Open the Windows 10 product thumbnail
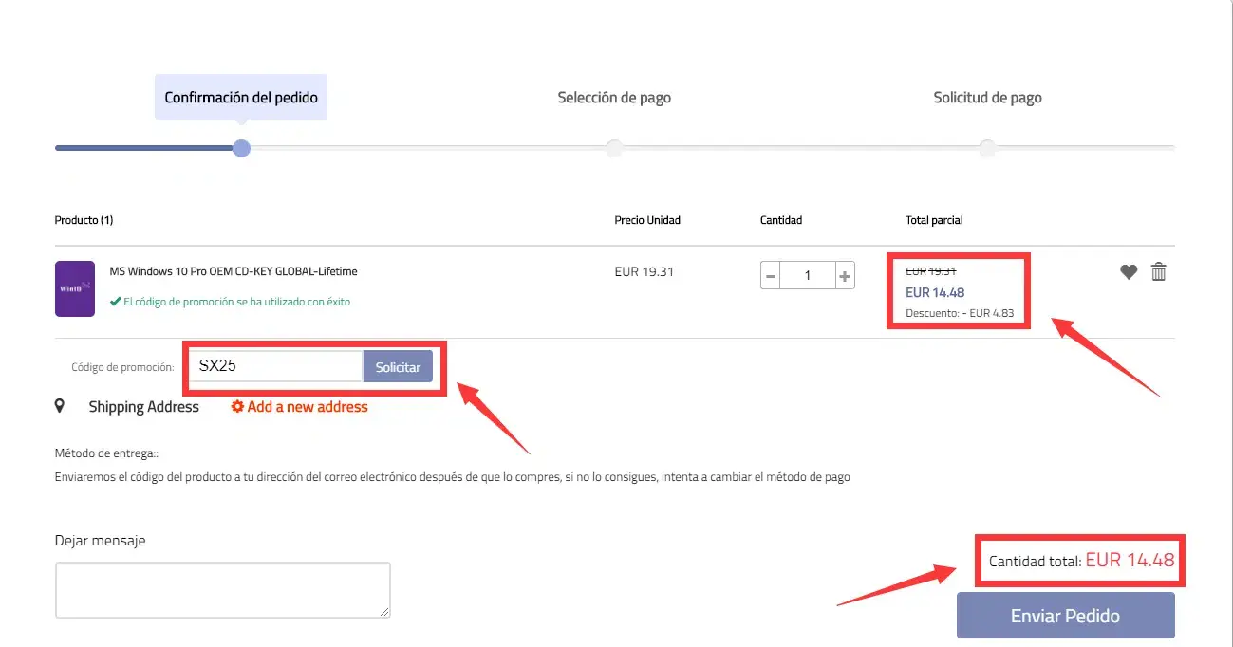 [75, 288]
